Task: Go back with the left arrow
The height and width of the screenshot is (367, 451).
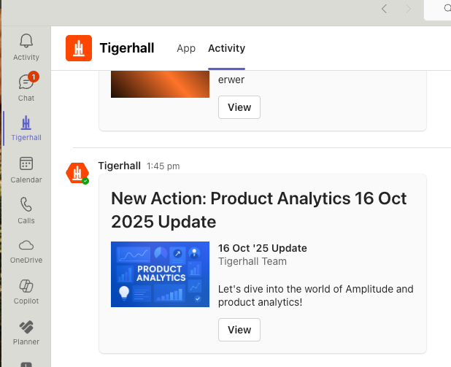Action: [x=384, y=9]
